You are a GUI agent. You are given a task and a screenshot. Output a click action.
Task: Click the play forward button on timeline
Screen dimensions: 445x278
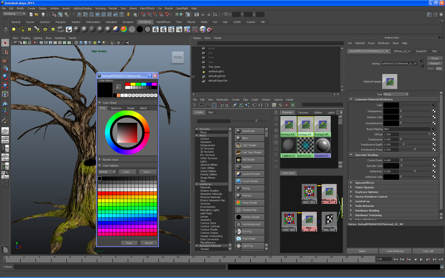(421, 259)
